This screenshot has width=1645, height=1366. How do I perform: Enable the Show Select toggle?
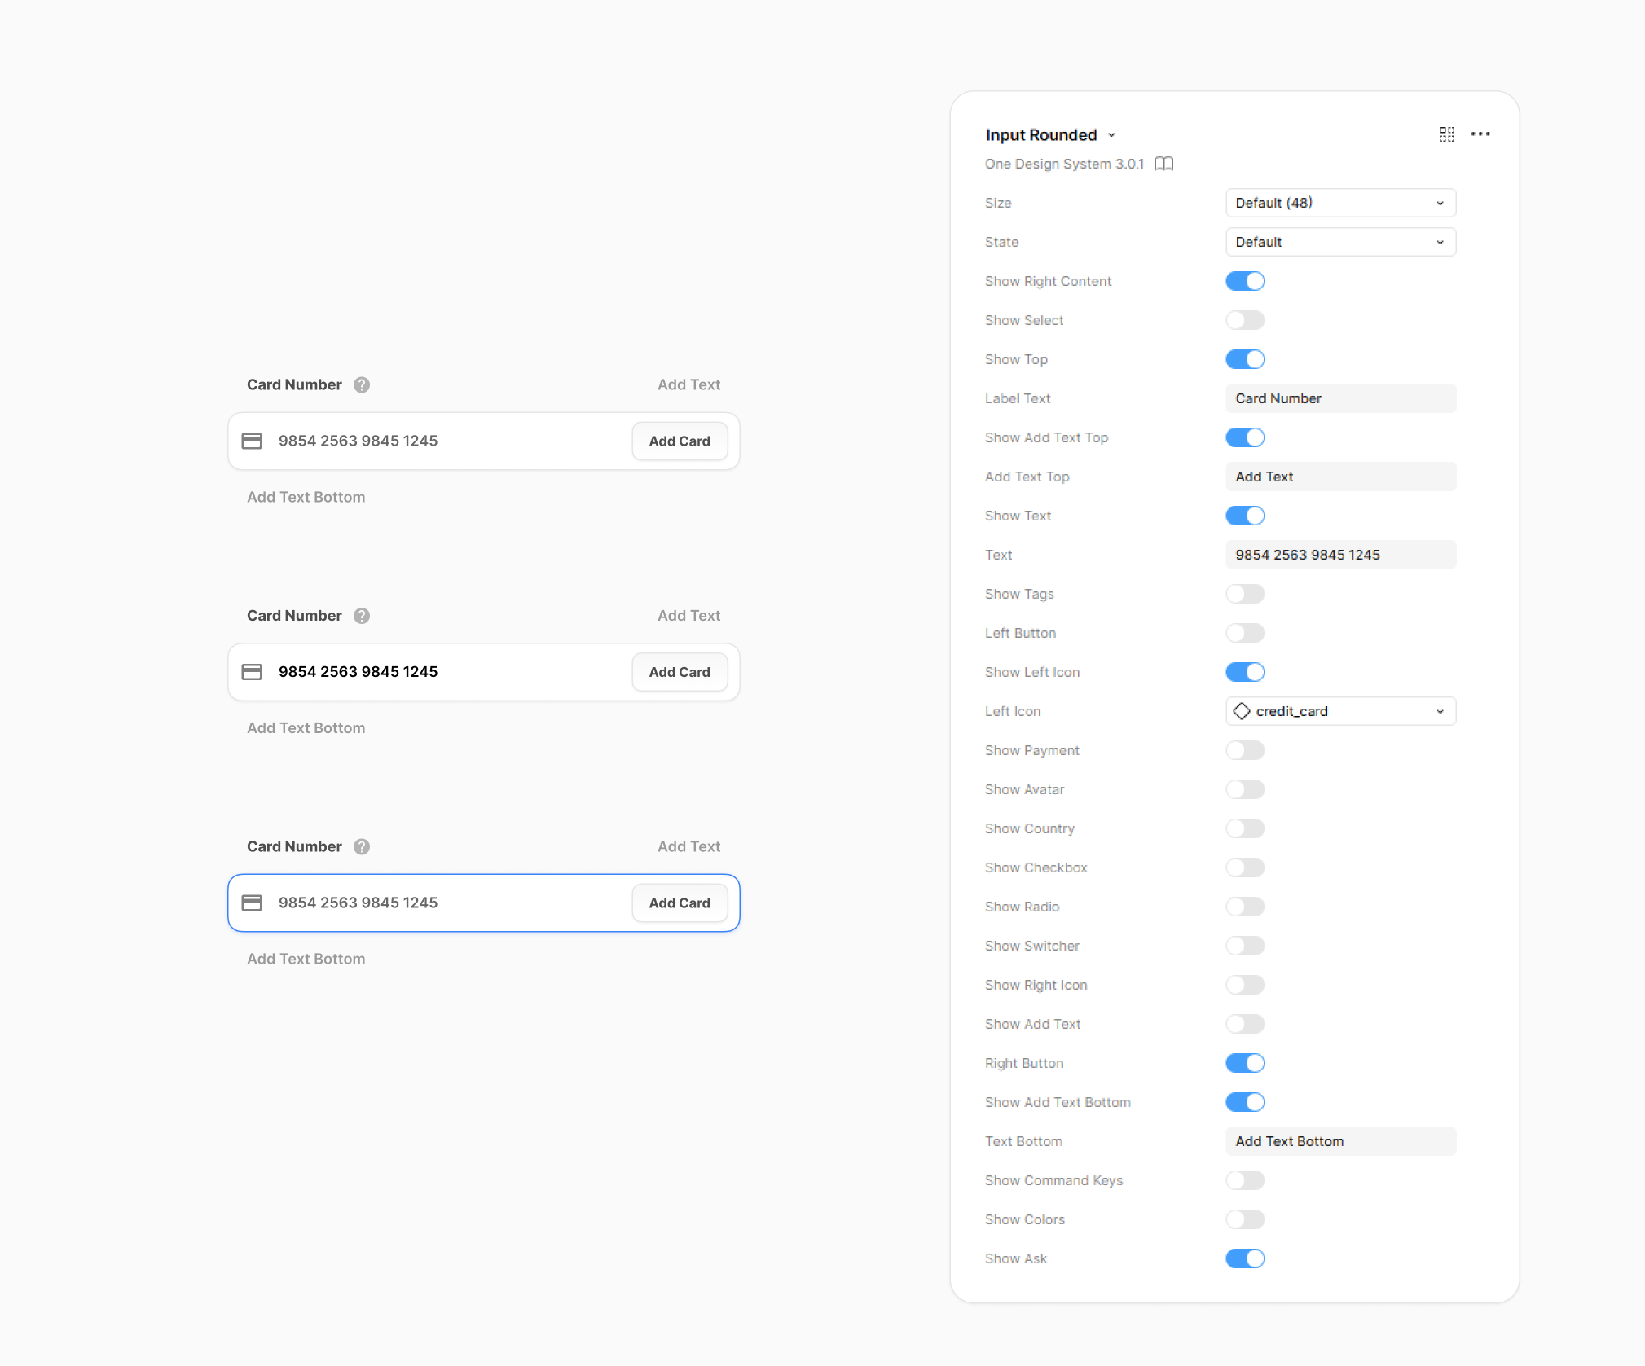tap(1245, 320)
